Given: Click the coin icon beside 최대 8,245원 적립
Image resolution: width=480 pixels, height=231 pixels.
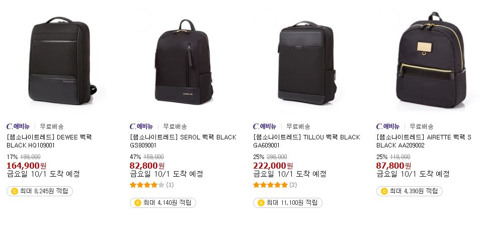Looking at the screenshot, I should (x=15, y=191).
